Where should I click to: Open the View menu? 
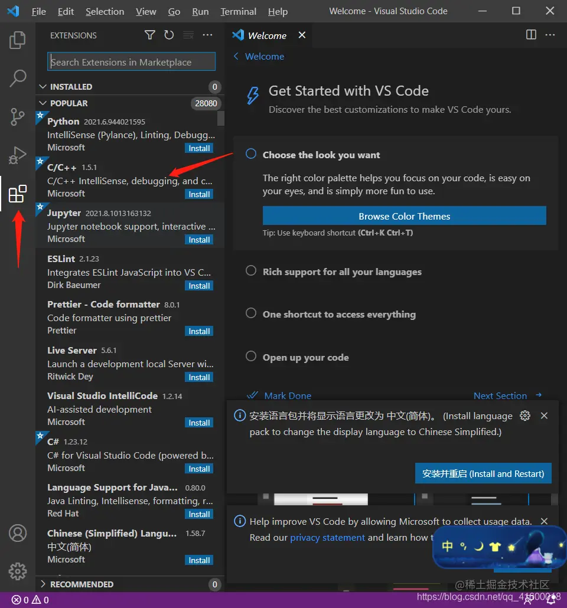(x=146, y=12)
